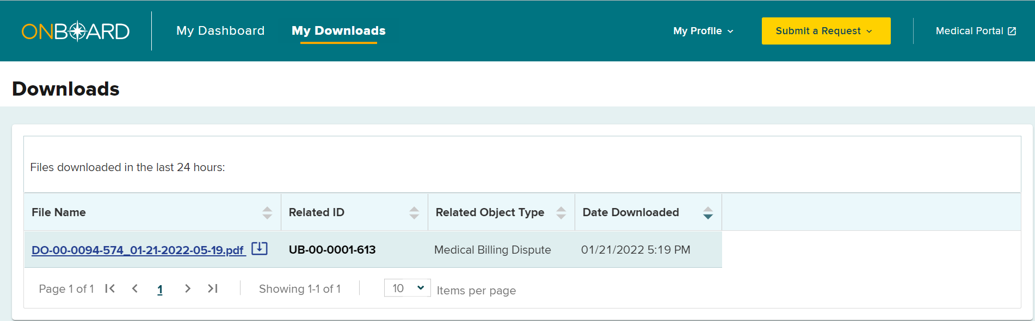Open the DO-00-0094-574 PDF file link

(138, 250)
